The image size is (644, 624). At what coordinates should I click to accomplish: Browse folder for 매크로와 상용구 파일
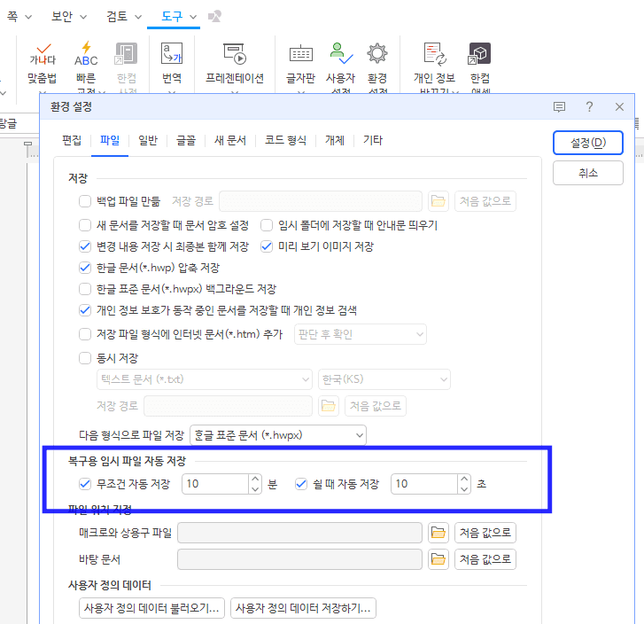click(438, 534)
